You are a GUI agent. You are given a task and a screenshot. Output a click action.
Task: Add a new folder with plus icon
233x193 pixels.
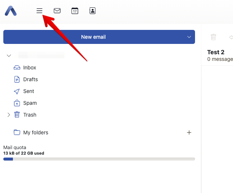point(189,132)
